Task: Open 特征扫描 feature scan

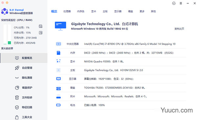Action: pyautogui.click(x=24, y=107)
